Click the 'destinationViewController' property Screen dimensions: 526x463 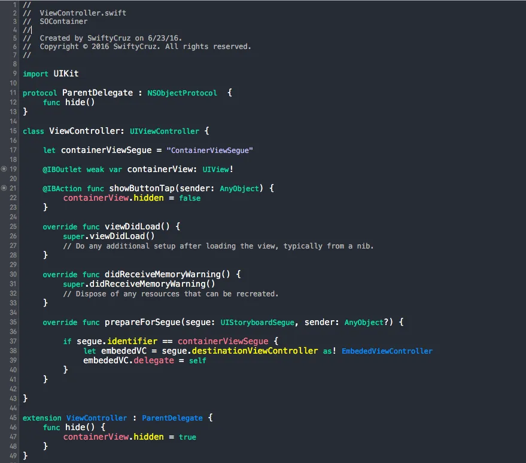(x=254, y=351)
